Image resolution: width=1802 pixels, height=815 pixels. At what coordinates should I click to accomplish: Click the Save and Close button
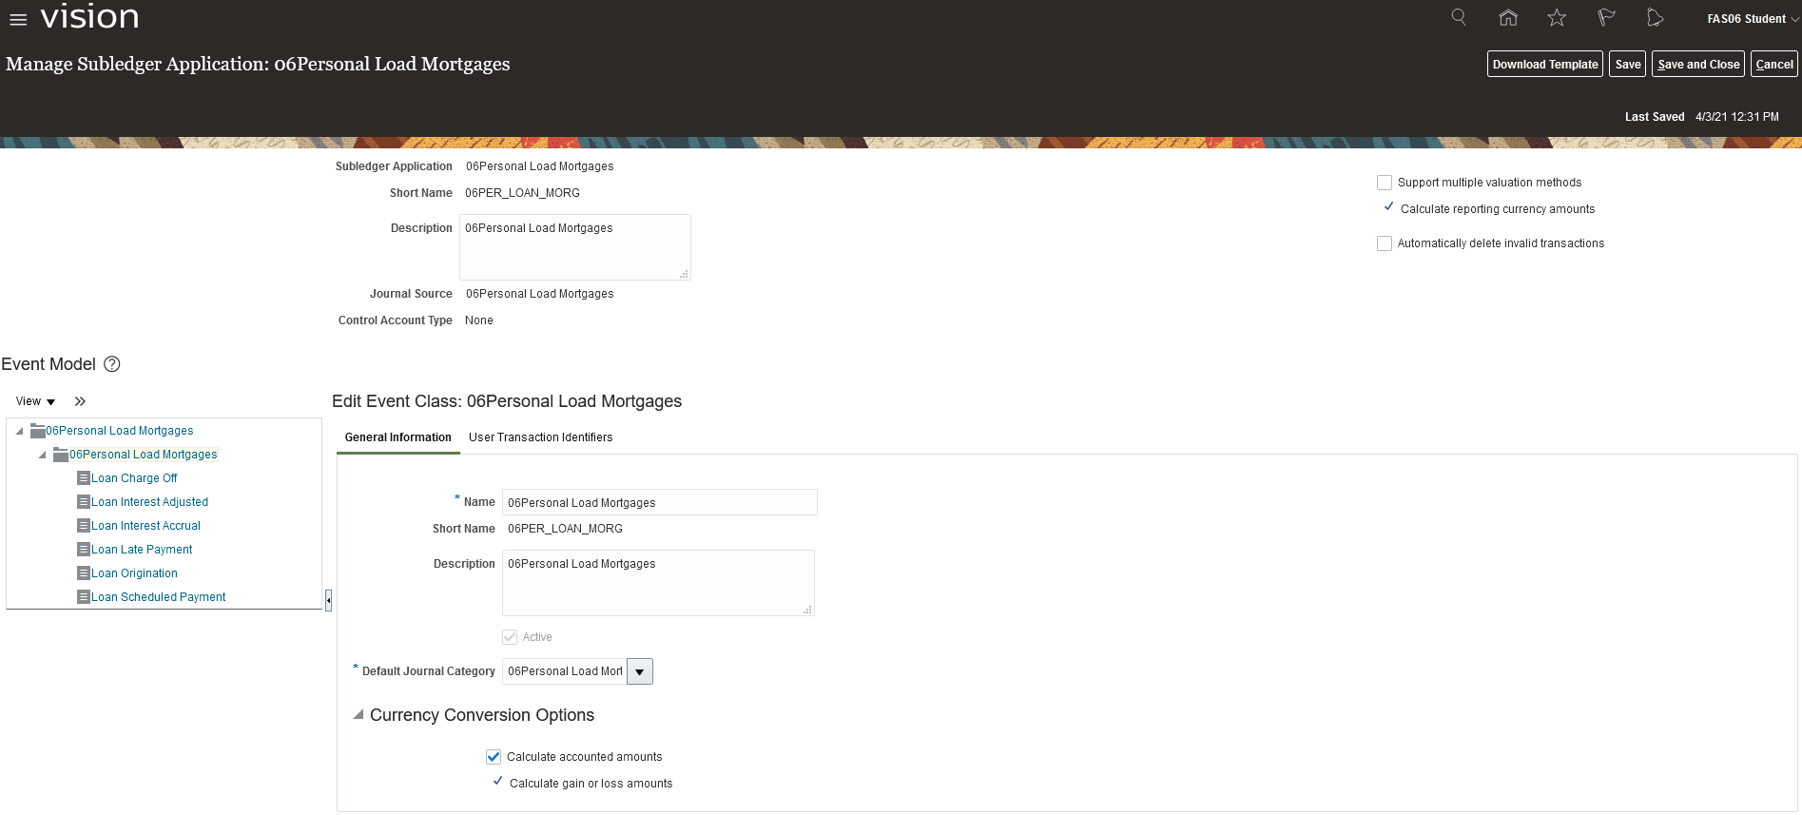tap(1697, 65)
